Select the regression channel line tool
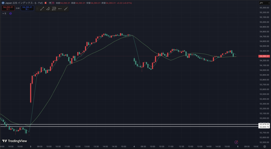The image size is (271, 149). click(x=48, y=9)
